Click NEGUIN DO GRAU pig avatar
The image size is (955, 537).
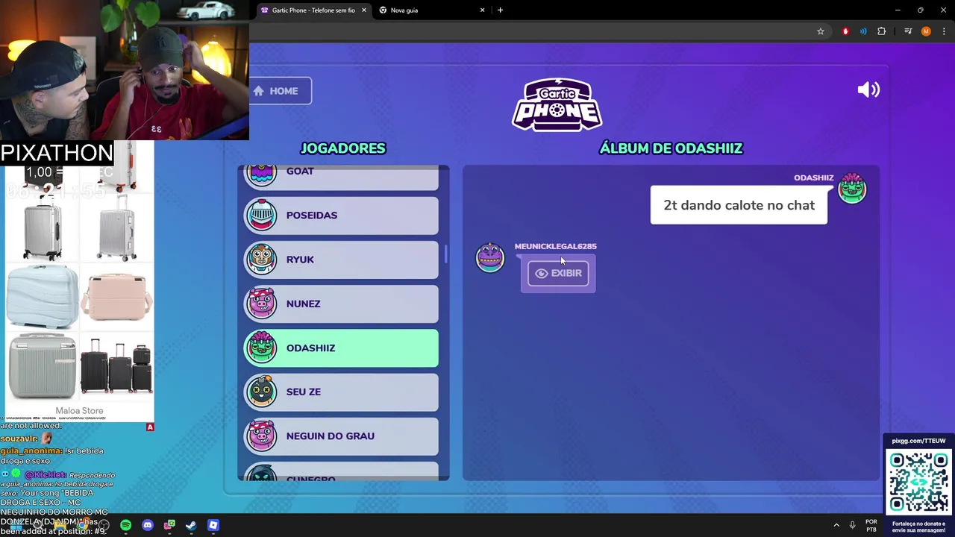click(x=261, y=436)
